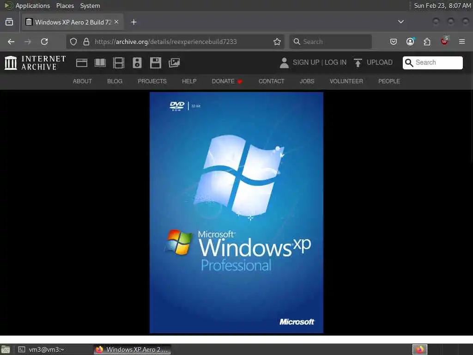Click the Firefox toolbar Search field
This screenshot has height=355, width=473.
331,42
